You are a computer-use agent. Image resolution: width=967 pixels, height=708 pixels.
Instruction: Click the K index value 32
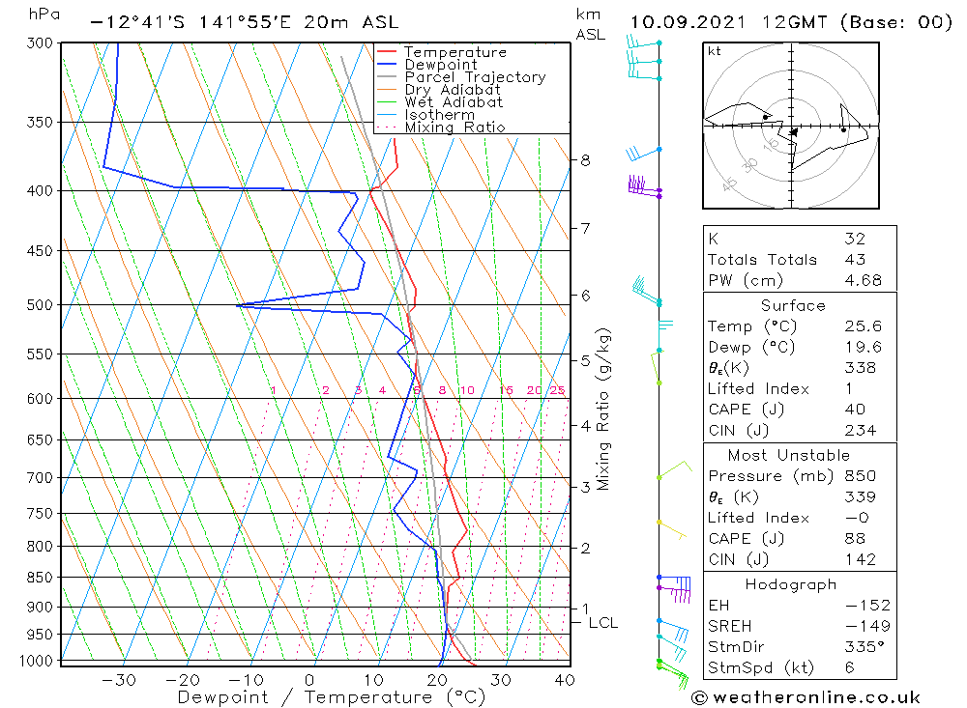855,239
